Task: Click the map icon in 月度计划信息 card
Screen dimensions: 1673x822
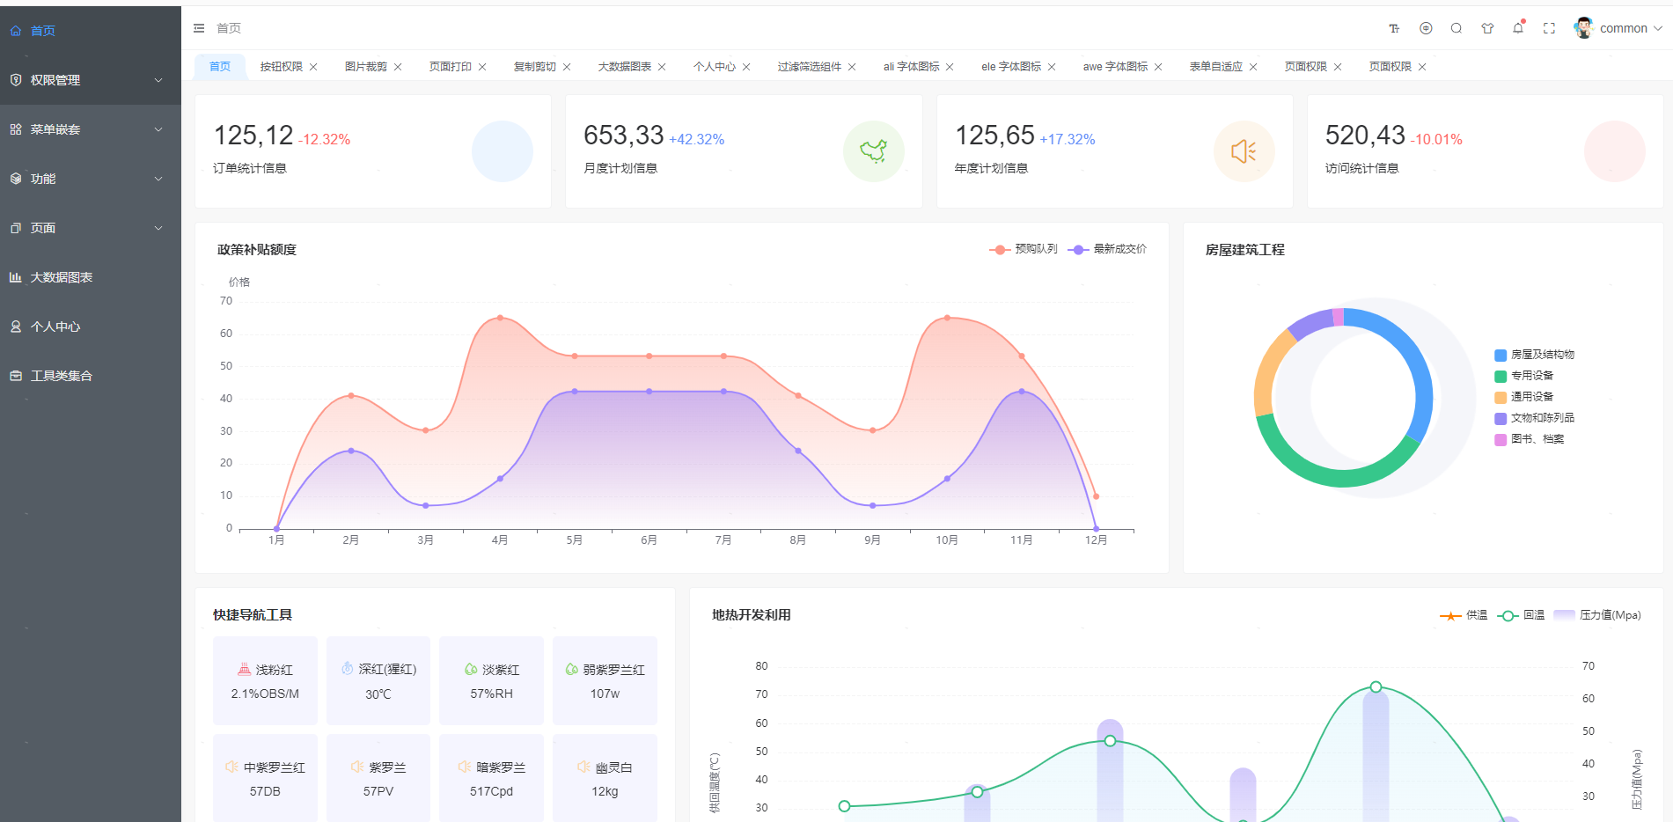Action: (874, 151)
